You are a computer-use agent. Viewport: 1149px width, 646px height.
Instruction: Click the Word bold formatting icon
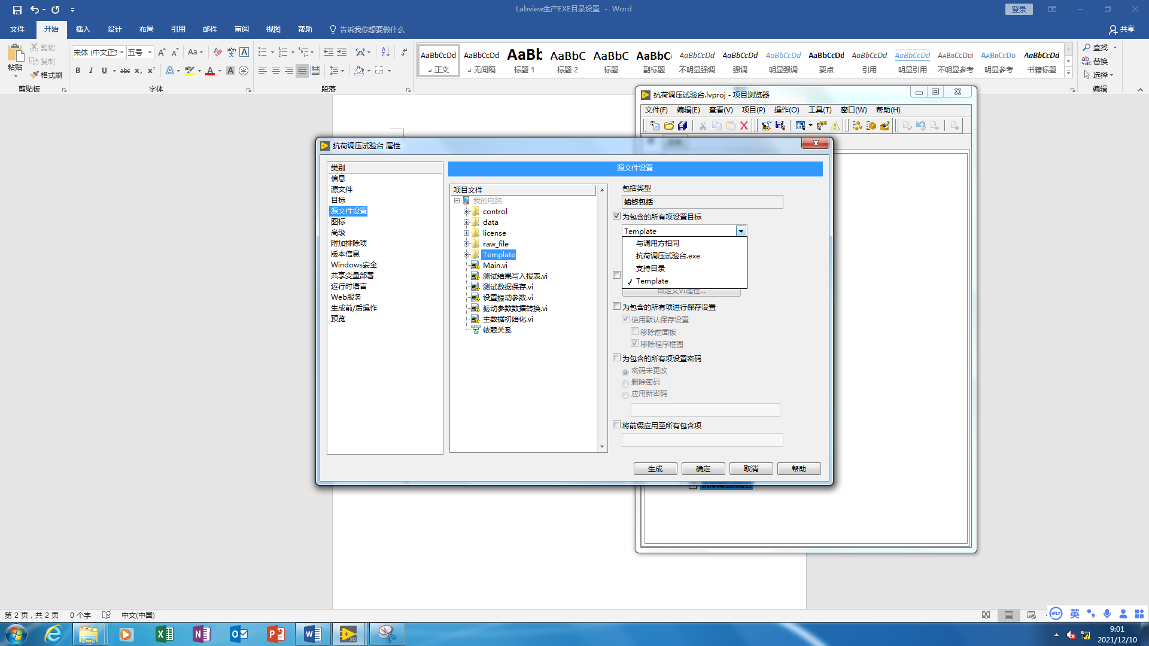77,71
